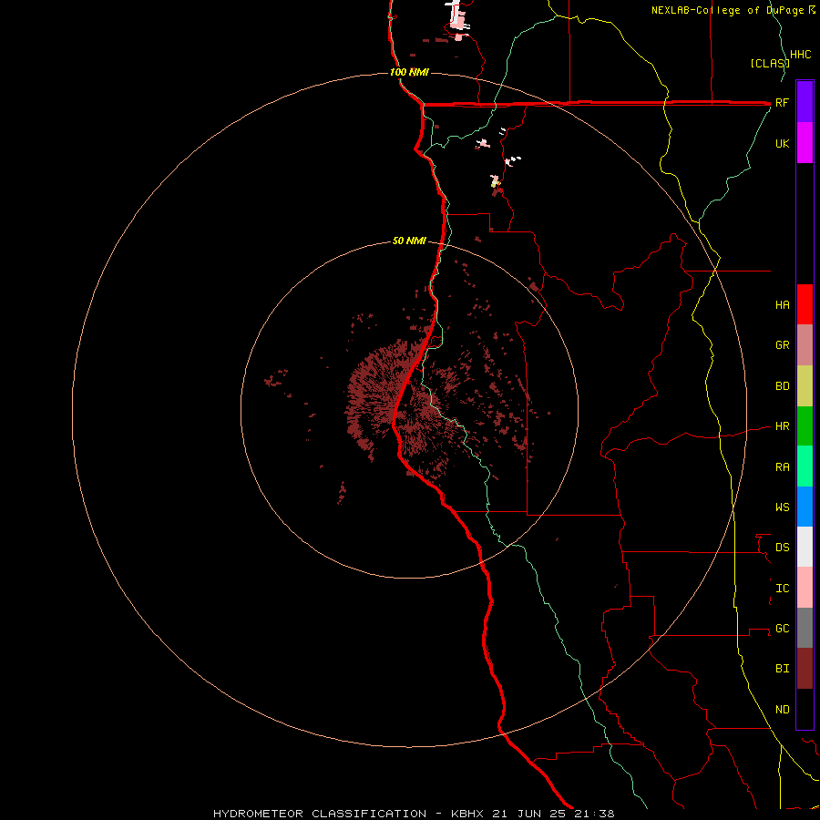
Task: Click the GR legend label
Action: pos(782,345)
